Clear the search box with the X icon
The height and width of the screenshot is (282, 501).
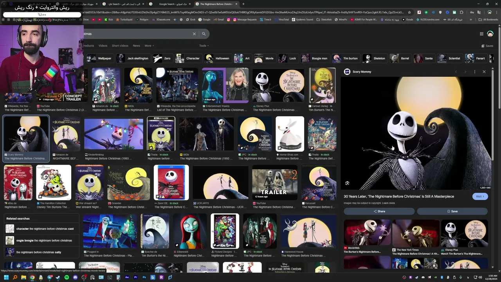point(194,34)
